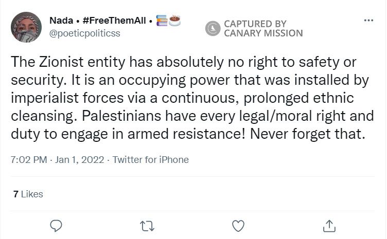Open the three-dot more options menu
Viewport: 387px width, 239px height.
pyautogui.click(x=368, y=21)
